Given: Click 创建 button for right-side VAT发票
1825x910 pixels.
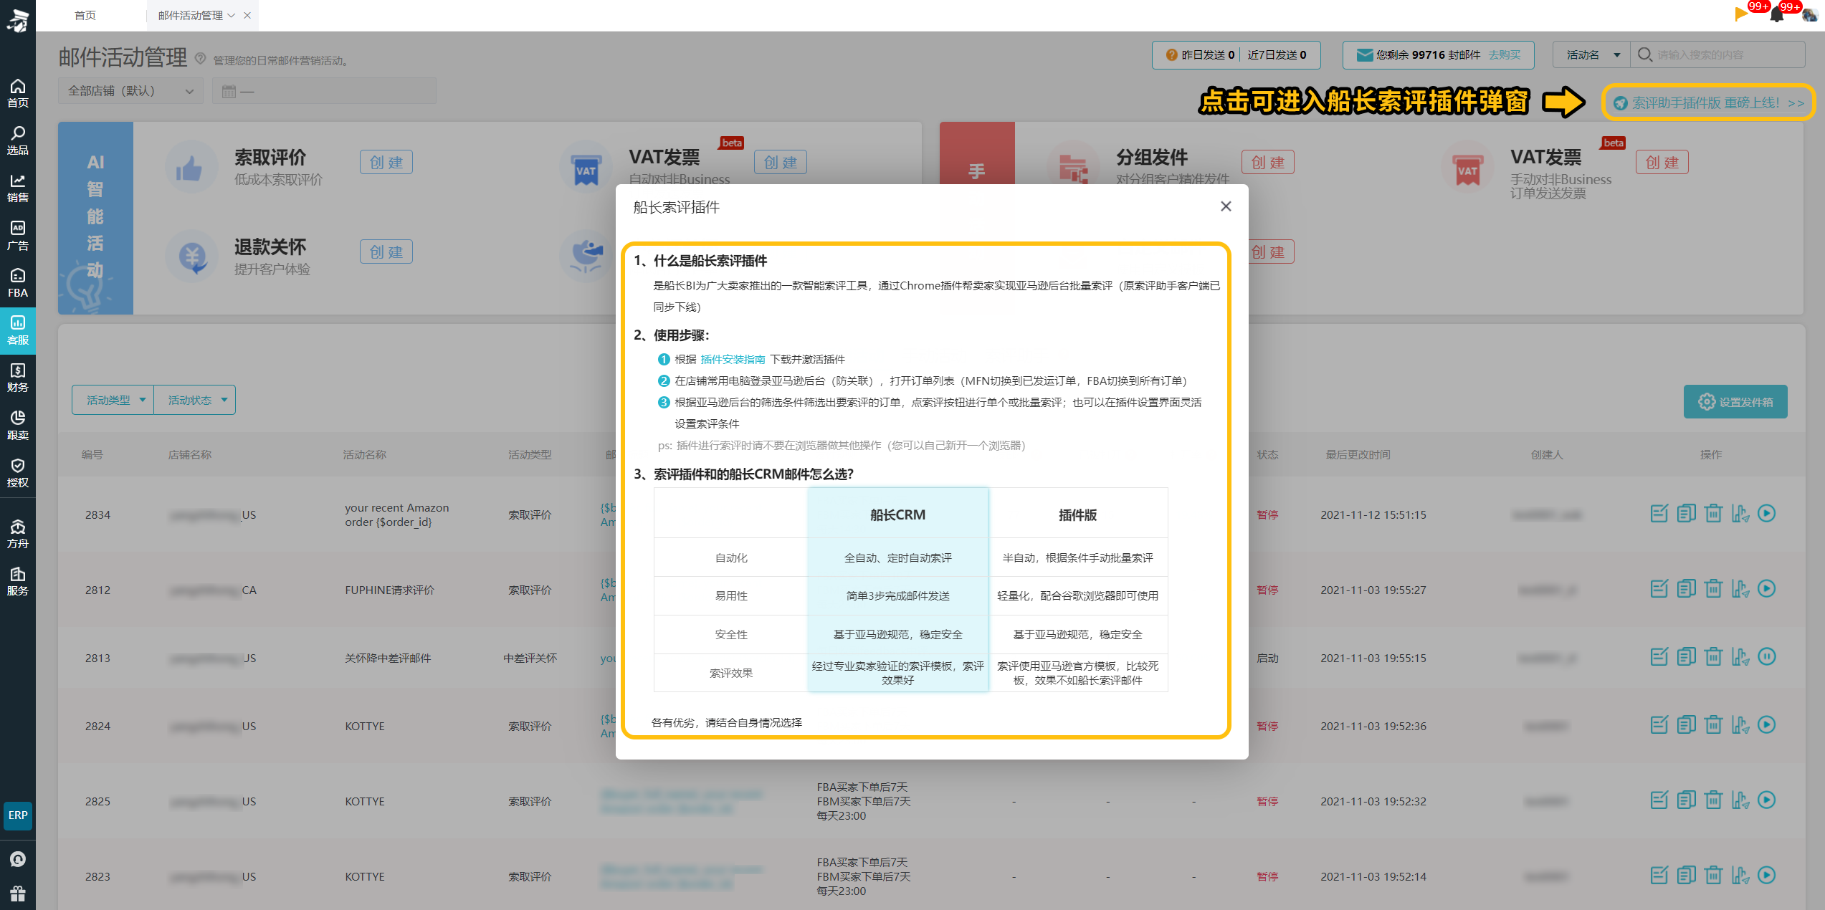Looking at the screenshot, I should click(x=1662, y=162).
